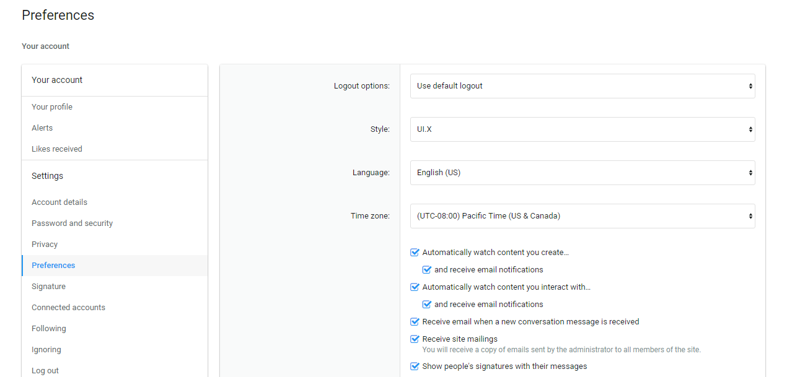Image resolution: width=787 pixels, height=377 pixels.
Task: Select Signature in the settings sidebar
Action: pos(48,287)
